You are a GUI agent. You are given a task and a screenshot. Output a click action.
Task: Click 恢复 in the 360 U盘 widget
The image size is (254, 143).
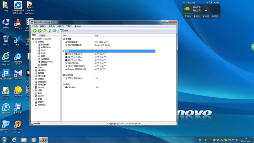[x=206, y=16]
